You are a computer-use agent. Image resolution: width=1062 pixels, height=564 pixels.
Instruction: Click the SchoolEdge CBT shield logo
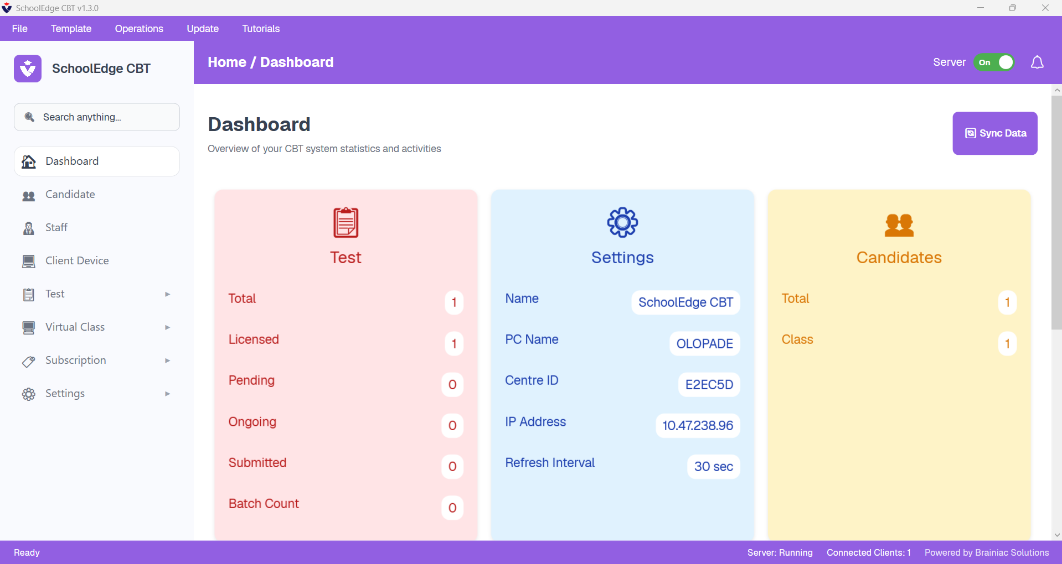pos(28,69)
